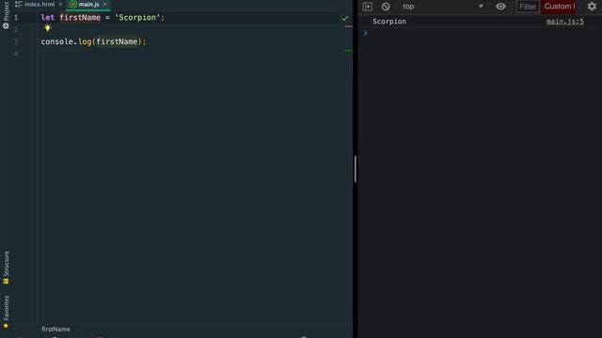602x338 pixels.
Task: Click the 'Scorpion' string literal
Action: [137, 18]
